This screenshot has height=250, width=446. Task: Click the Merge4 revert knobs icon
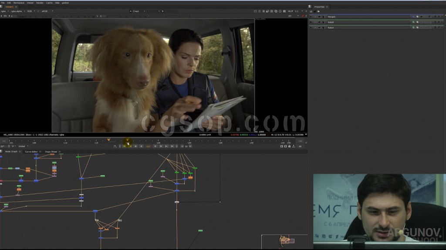click(x=429, y=17)
